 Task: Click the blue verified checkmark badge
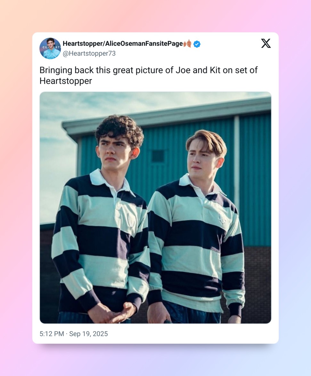[x=197, y=44]
